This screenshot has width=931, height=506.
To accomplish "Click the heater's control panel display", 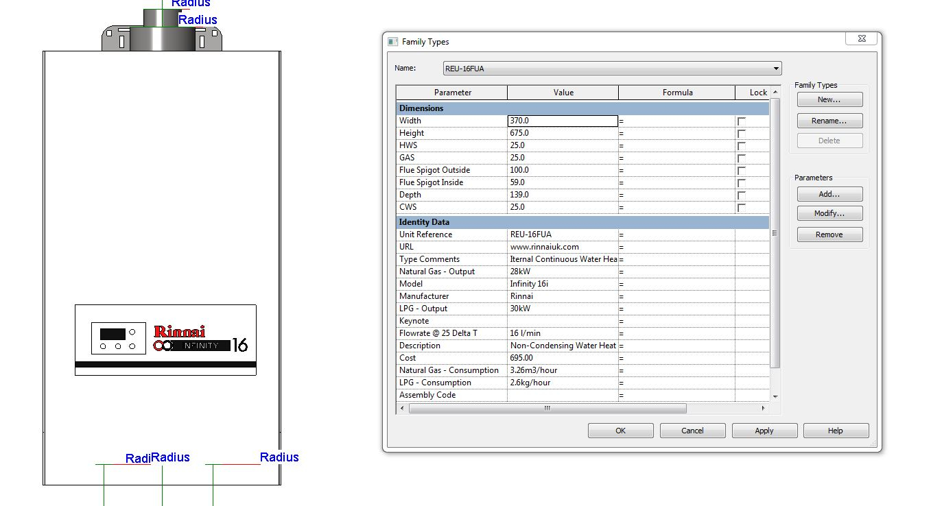I will coord(113,334).
